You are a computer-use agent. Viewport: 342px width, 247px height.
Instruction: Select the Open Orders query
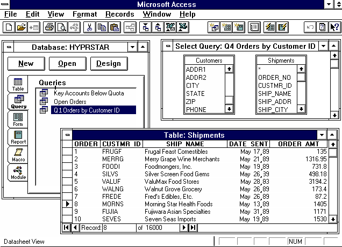click(70, 102)
